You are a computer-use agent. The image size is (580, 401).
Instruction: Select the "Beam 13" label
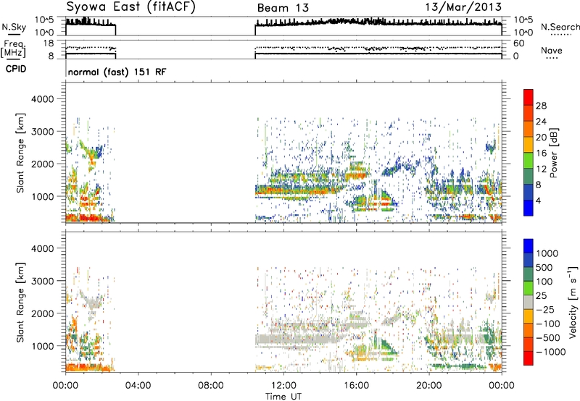(283, 8)
